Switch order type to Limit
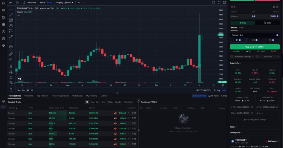 (241, 28)
